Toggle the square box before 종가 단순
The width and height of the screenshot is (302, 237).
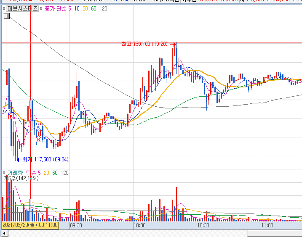pos(41,8)
